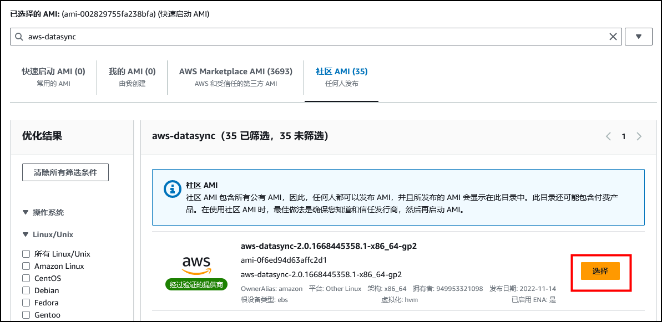Click OwnerAlias: amazon text

point(271,289)
